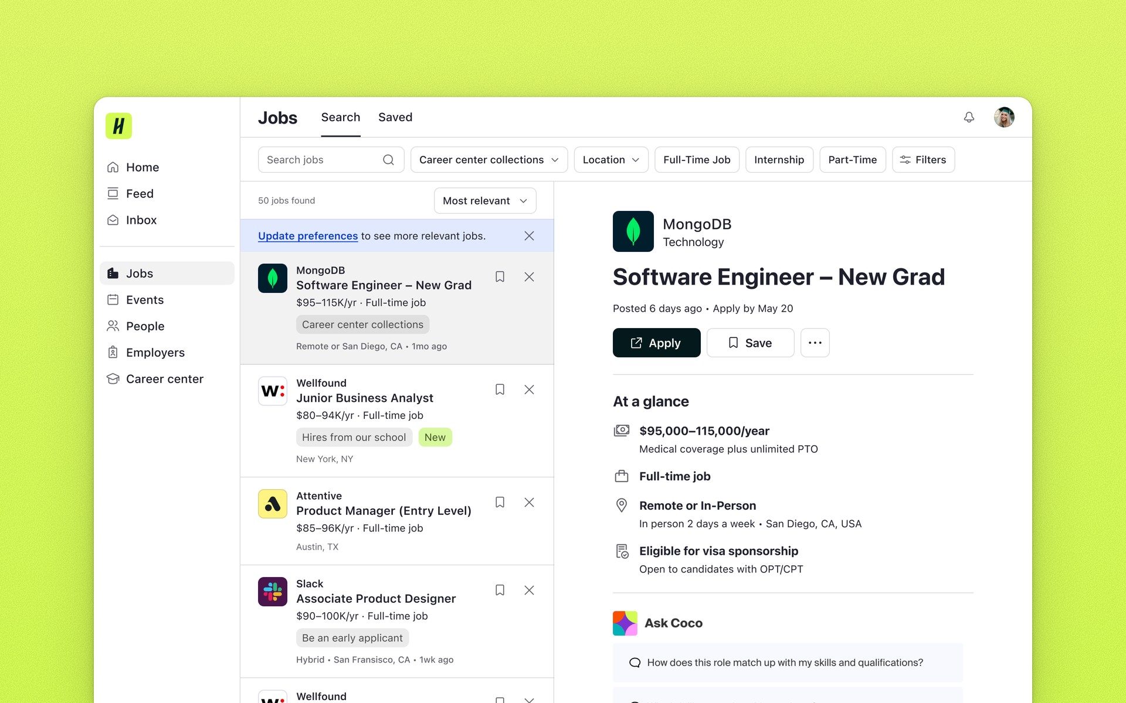Click the Update preferences link
Viewport: 1126px width, 703px height.
click(308, 236)
